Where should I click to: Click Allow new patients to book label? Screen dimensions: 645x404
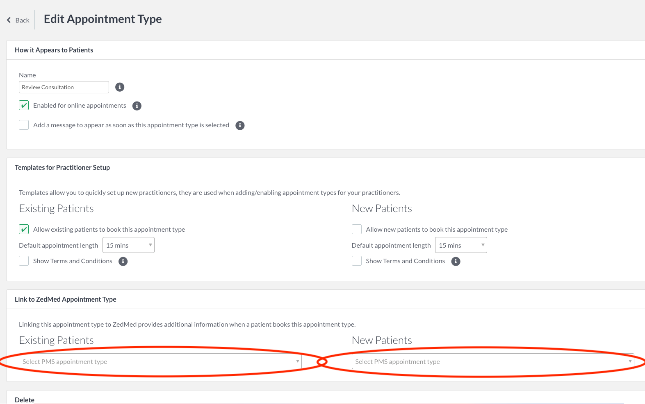[437, 230]
